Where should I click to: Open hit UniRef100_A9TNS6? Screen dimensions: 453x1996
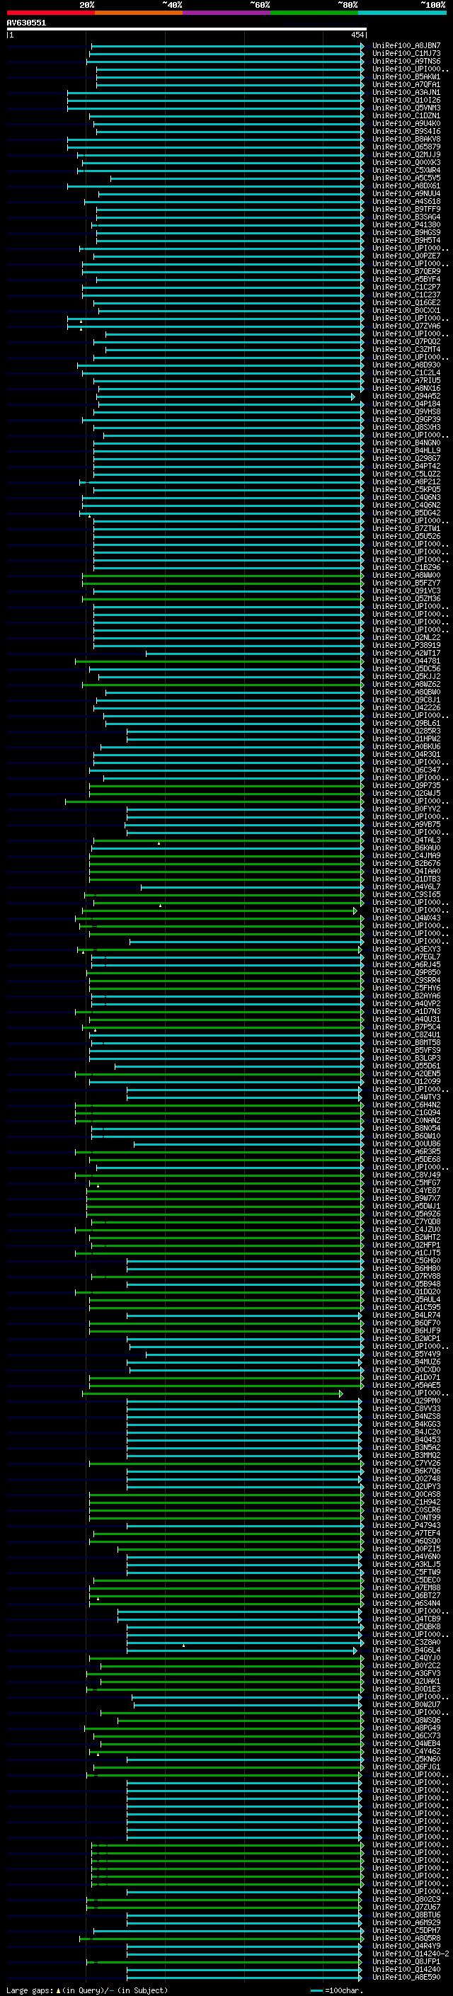point(406,61)
